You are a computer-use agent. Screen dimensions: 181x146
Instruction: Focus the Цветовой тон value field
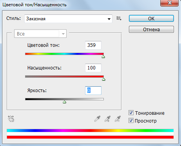[x=93, y=45]
